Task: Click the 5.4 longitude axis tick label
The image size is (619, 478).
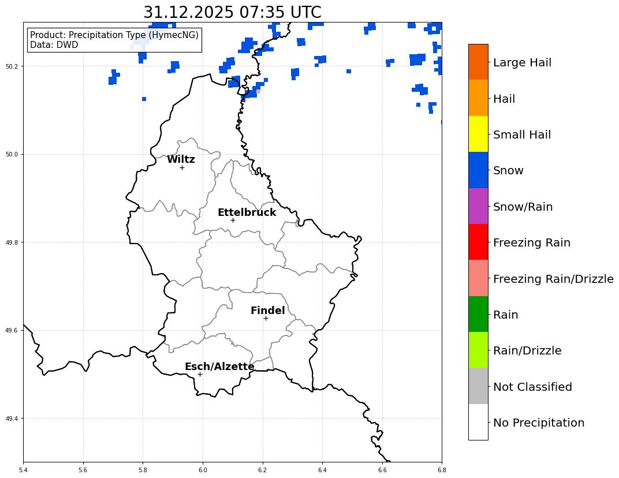Action: pos(23,470)
